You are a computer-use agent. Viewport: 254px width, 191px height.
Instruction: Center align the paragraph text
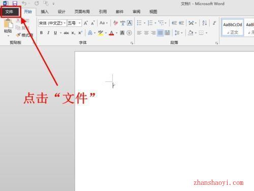pos(146,33)
